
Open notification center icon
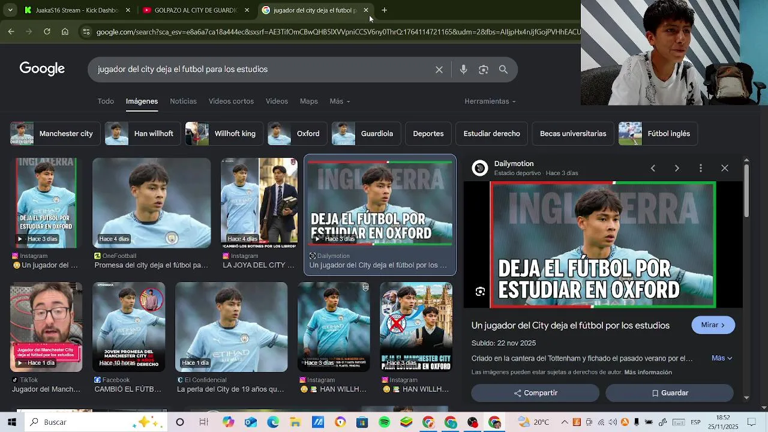click(x=751, y=422)
